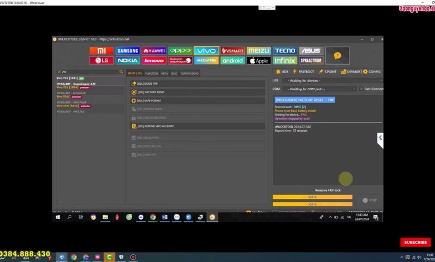Image resolution: width=435 pixels, height=262 pixels.
Task: Select the MediaTek brand tile
Action: (206, 60)
